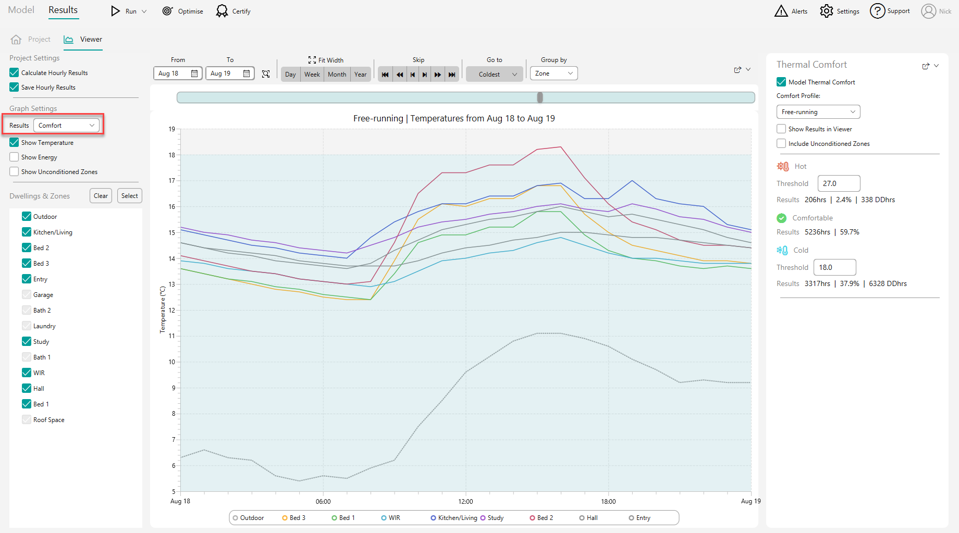Click the Kitchen/Living legend entry

coord(454,517)
